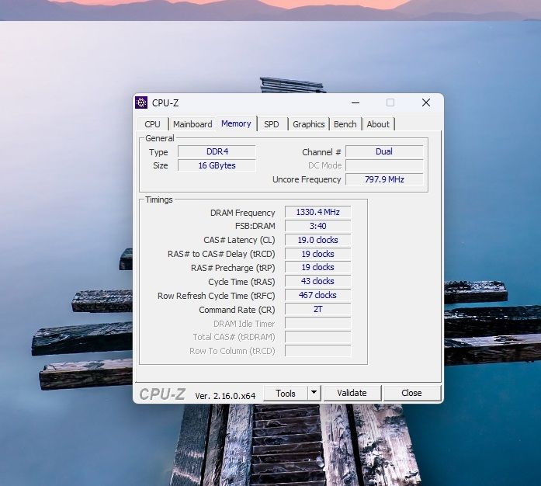Click the CPU-Z app icon in title bar
This screenshot has width=541, height=486.
point(141,102)
